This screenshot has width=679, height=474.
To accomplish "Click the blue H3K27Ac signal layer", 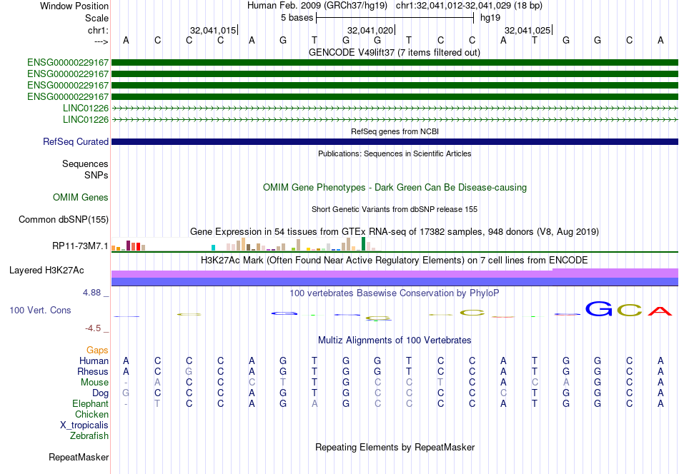I will coord(395,281).
